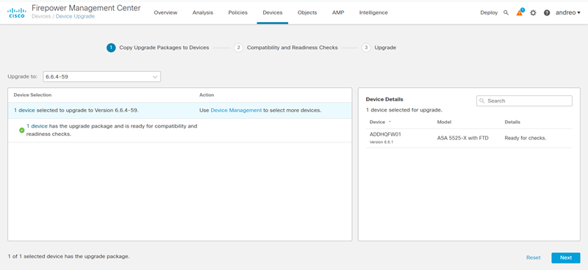
Task: Sort by the Device column arrow
Action: pyautogui.click(x=390, y=122)
